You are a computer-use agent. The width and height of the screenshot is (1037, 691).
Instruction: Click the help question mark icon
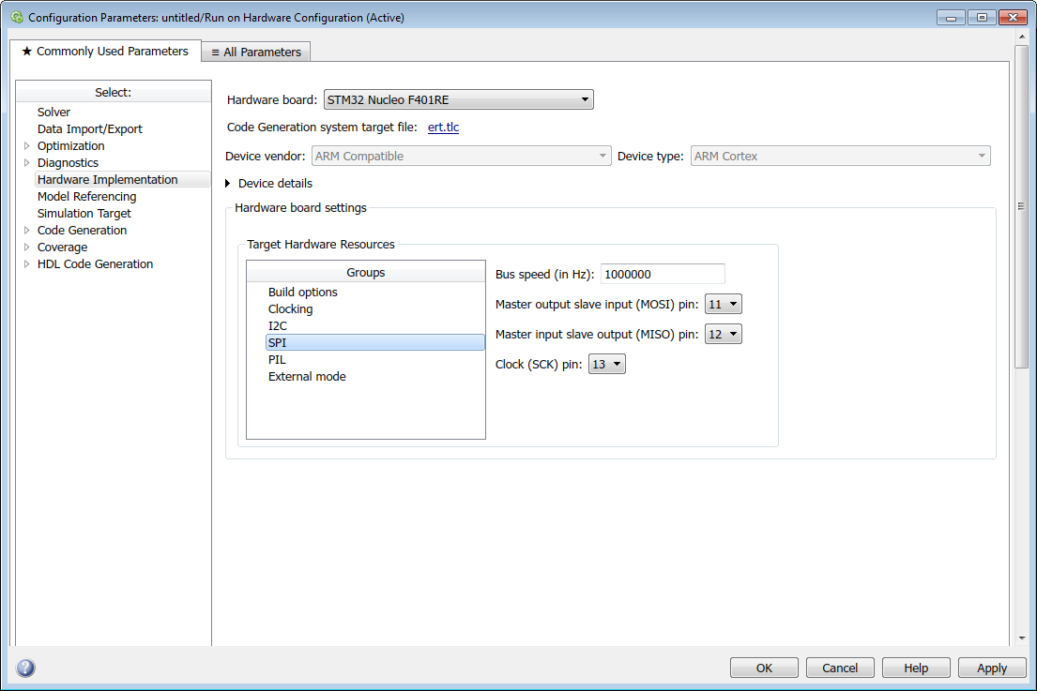click(25, 668)
